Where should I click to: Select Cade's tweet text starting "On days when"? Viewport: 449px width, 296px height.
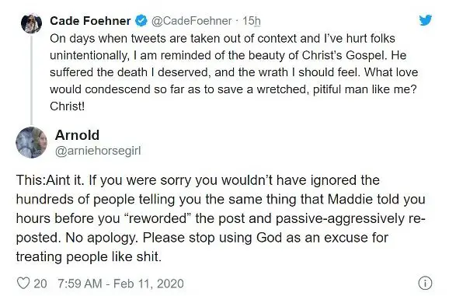click(x=234, y=72)
